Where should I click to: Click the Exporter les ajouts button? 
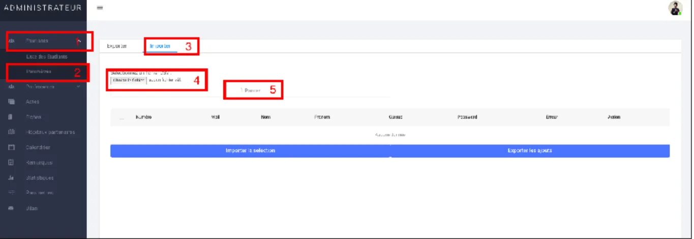pyautogui.click(x=530, y=151)
